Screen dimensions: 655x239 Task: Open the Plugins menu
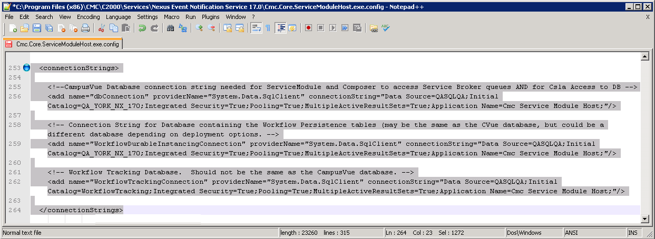click(x=211, y=17)
